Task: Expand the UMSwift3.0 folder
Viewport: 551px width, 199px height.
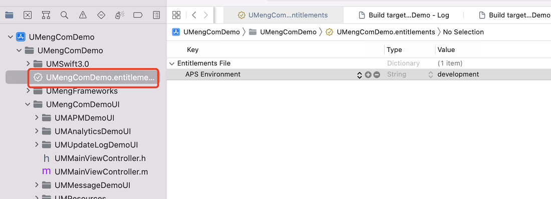Action: click(28, 63)
